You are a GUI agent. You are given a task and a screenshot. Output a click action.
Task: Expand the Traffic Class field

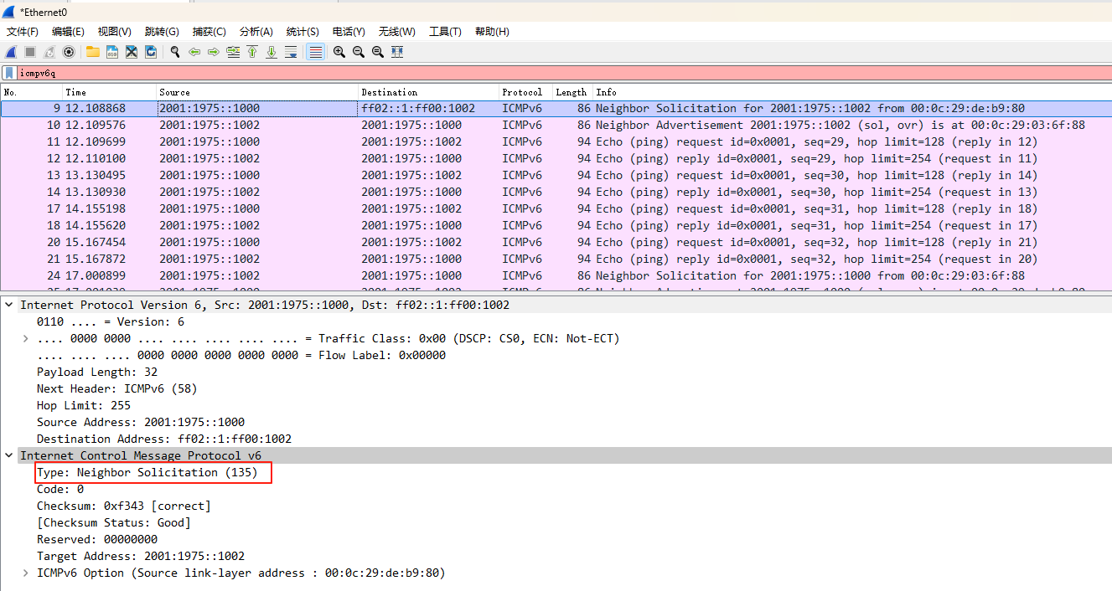click(26, 338)
